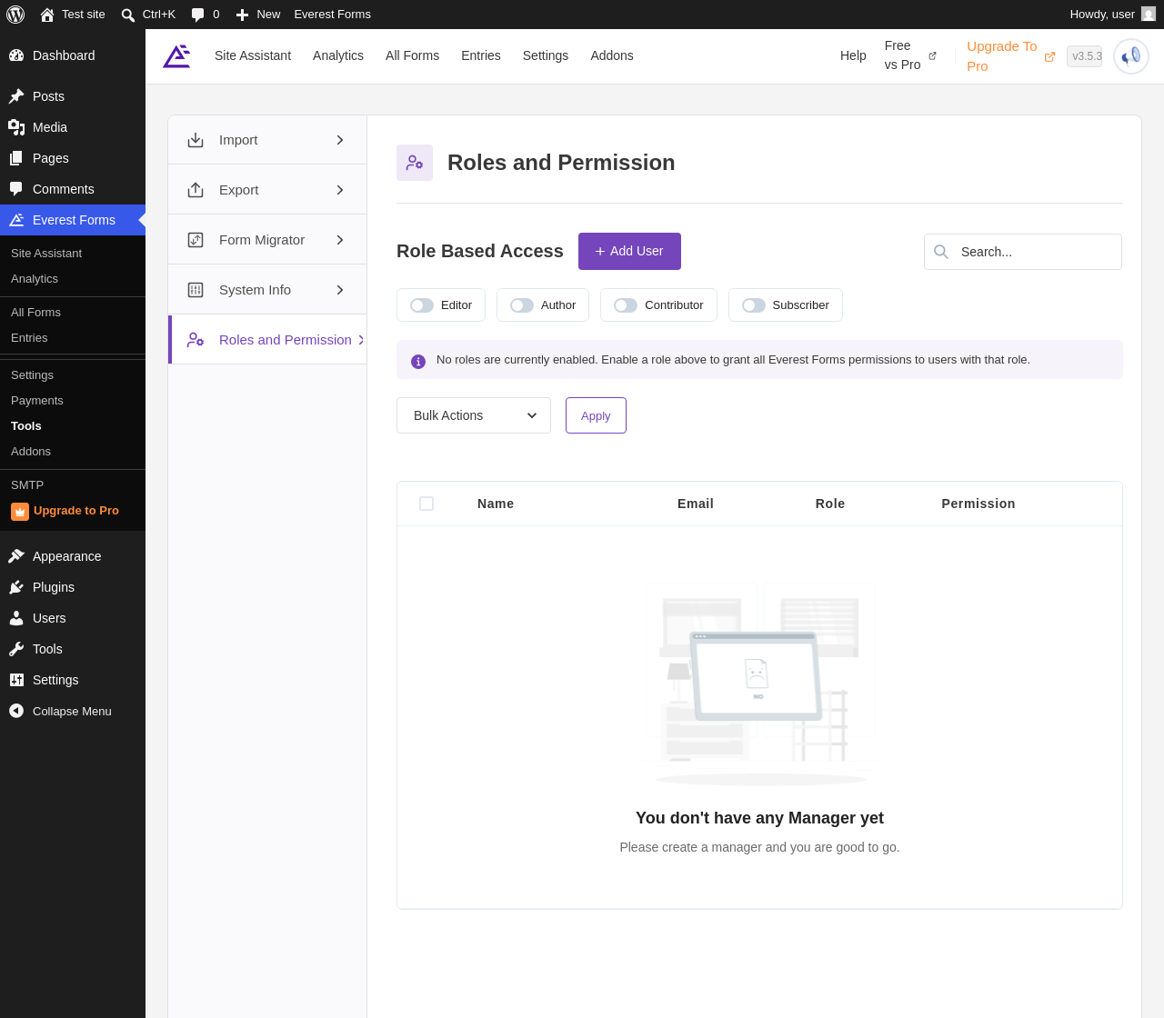Click the Pages icon in sidebar
The height and width of the screenshot is (1018, 1164).
point(16,158)
